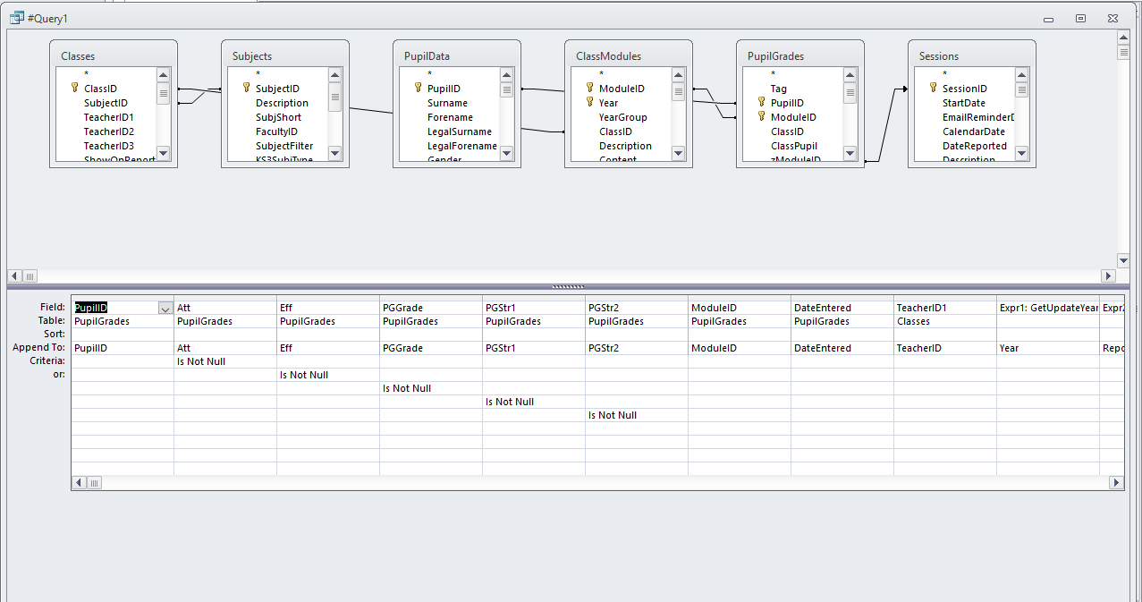1142x602 pixels.
Task: Click the PupilGrades table title bar
Action: pos(800,55)
